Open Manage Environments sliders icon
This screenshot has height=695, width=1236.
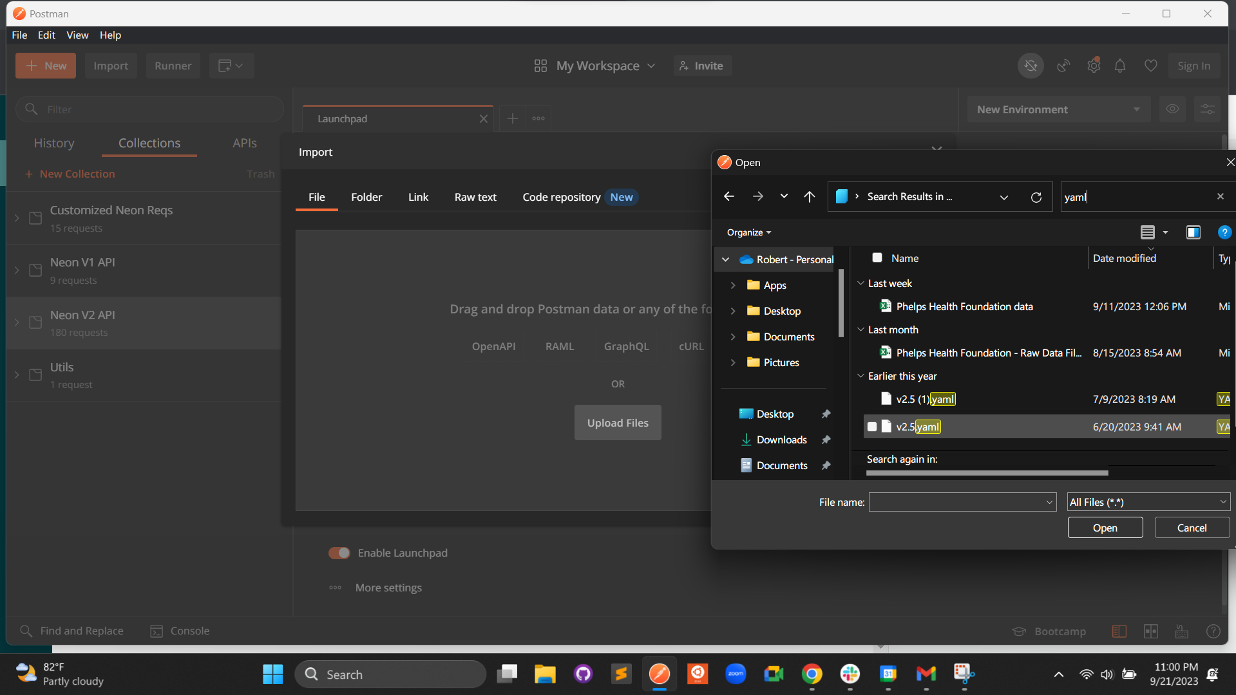(1208, 109)
